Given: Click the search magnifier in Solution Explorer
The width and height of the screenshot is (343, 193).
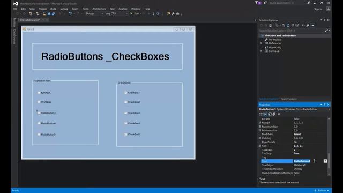Looking at the screenshot, I should 326,31.
